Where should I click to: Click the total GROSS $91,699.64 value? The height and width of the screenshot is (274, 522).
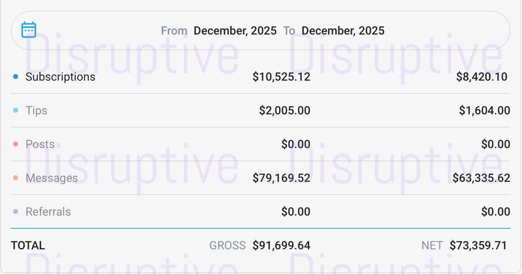(281, 246)
